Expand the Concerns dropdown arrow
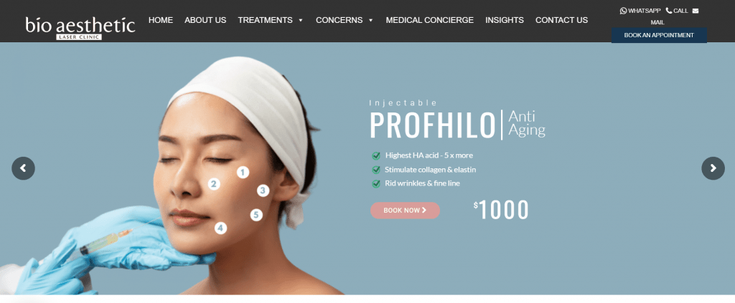 click(x=371, y=21)
